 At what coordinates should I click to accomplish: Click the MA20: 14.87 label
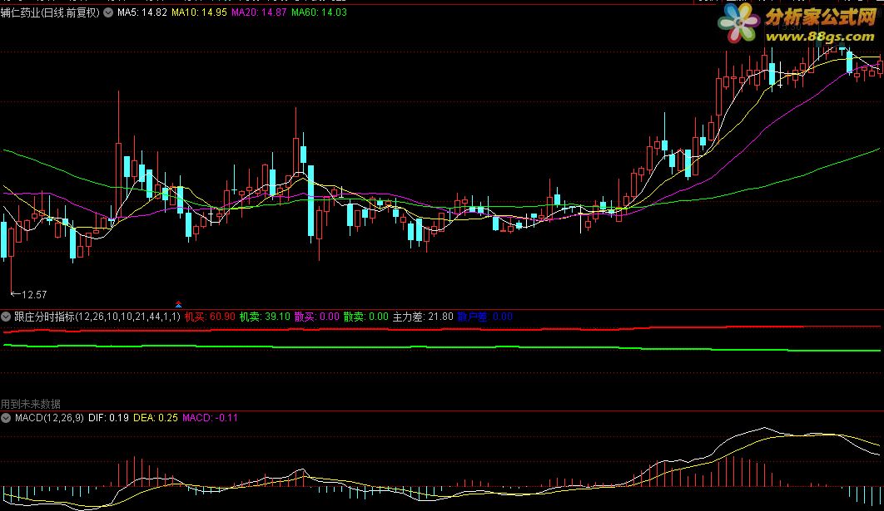(x=259, y=12)
